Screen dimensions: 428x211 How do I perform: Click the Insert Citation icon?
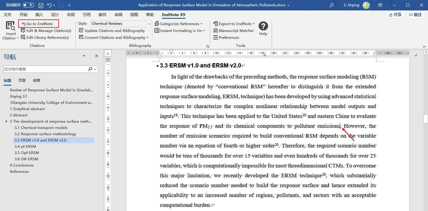pyautogui.click(x=10, y=26)
